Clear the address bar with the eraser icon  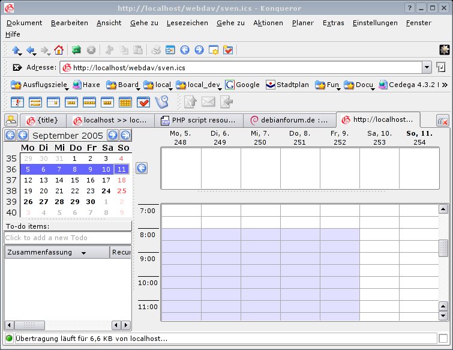click(17, 68)
